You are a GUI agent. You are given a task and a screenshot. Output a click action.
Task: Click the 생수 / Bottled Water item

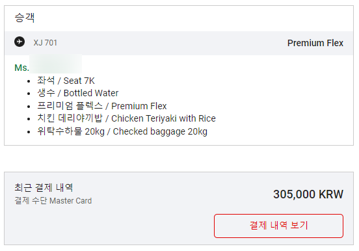78,93
